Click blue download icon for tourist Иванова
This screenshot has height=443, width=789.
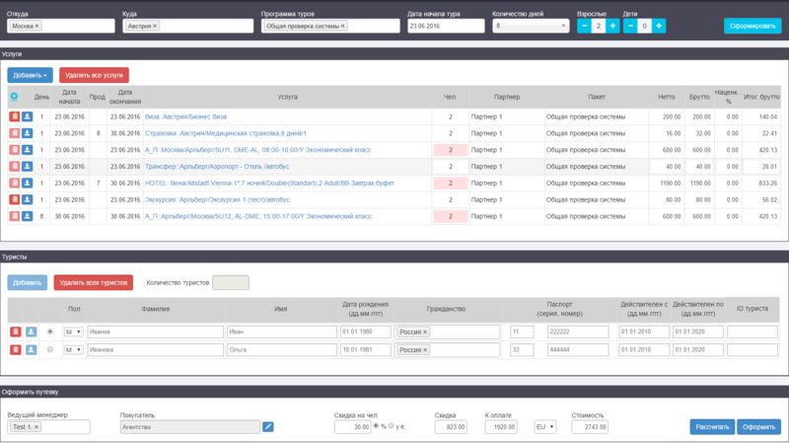pyautogui.click(x=31, y=350)
